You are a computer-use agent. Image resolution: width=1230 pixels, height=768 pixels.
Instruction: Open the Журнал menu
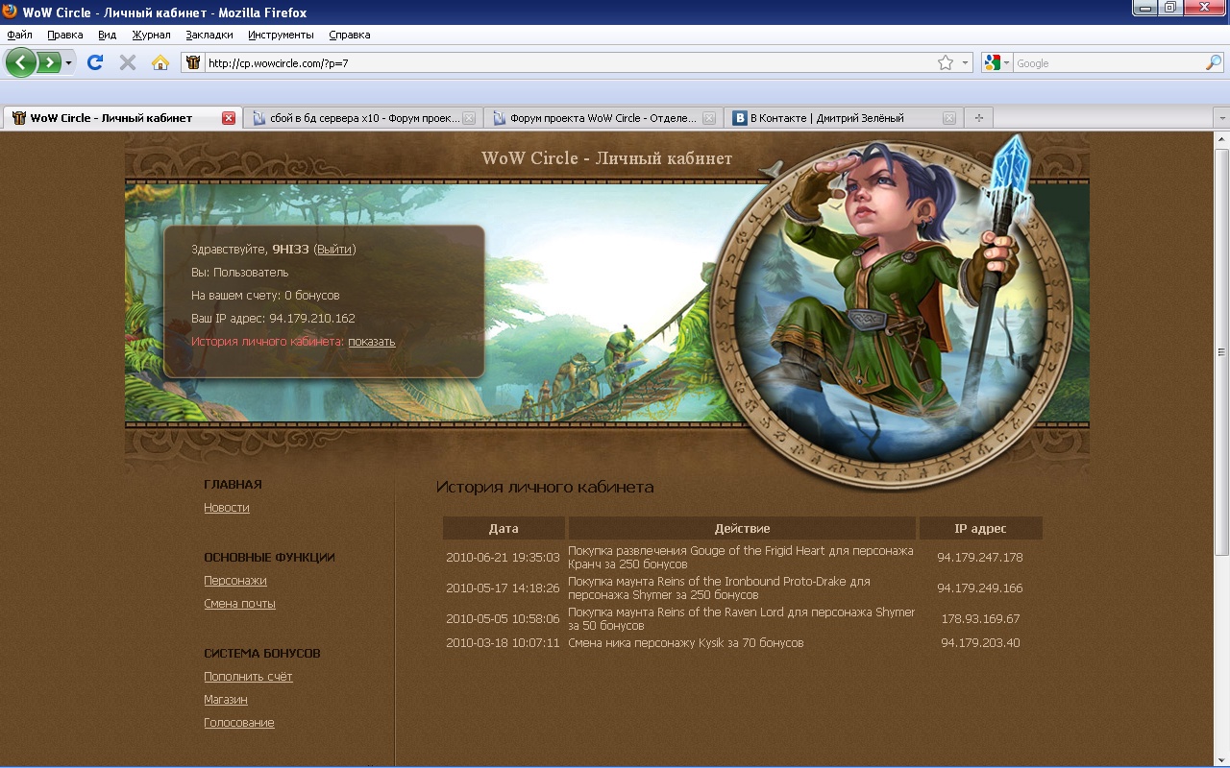[x=151, y=35]
